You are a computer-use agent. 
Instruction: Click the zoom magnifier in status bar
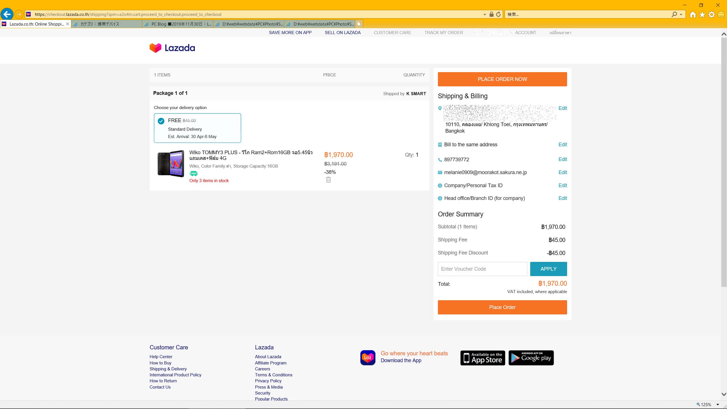pos(698,404)
